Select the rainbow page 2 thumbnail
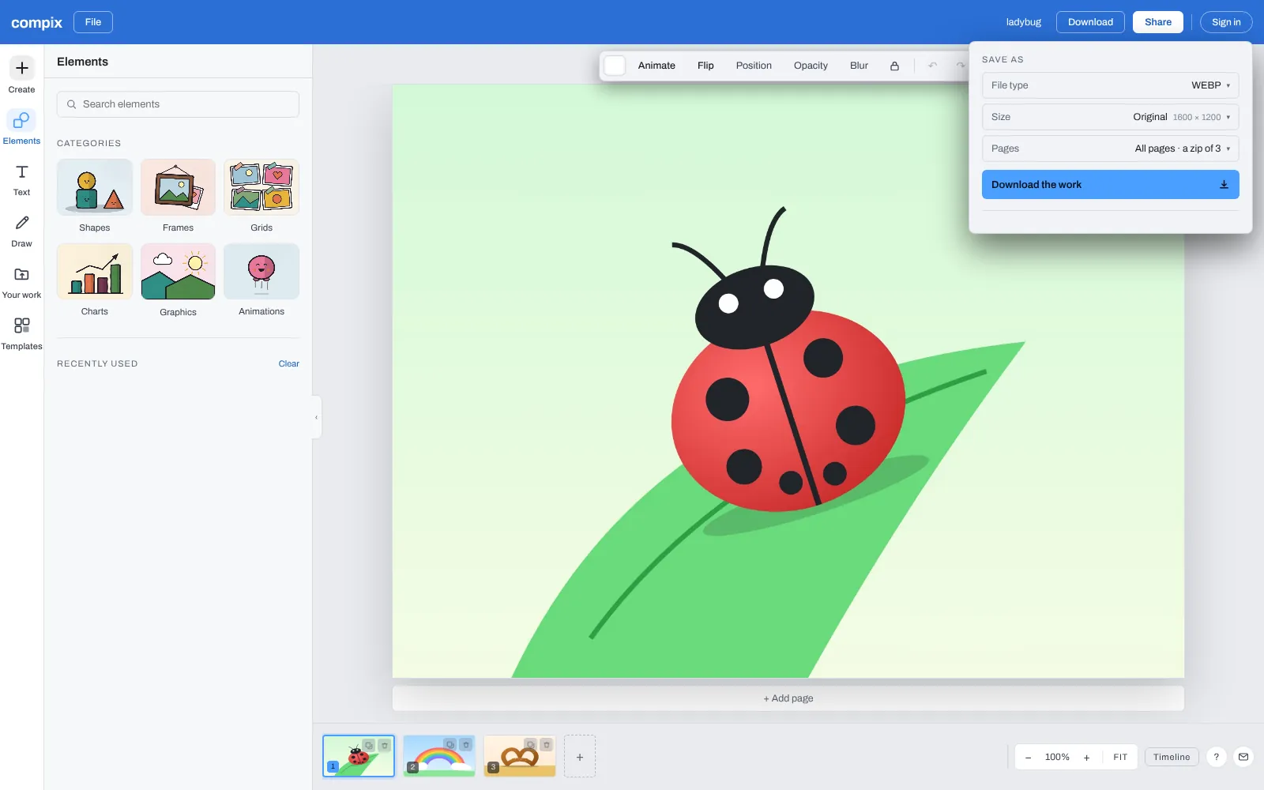This screenshot has height=790, width=1264. click(x=439, y=756)
